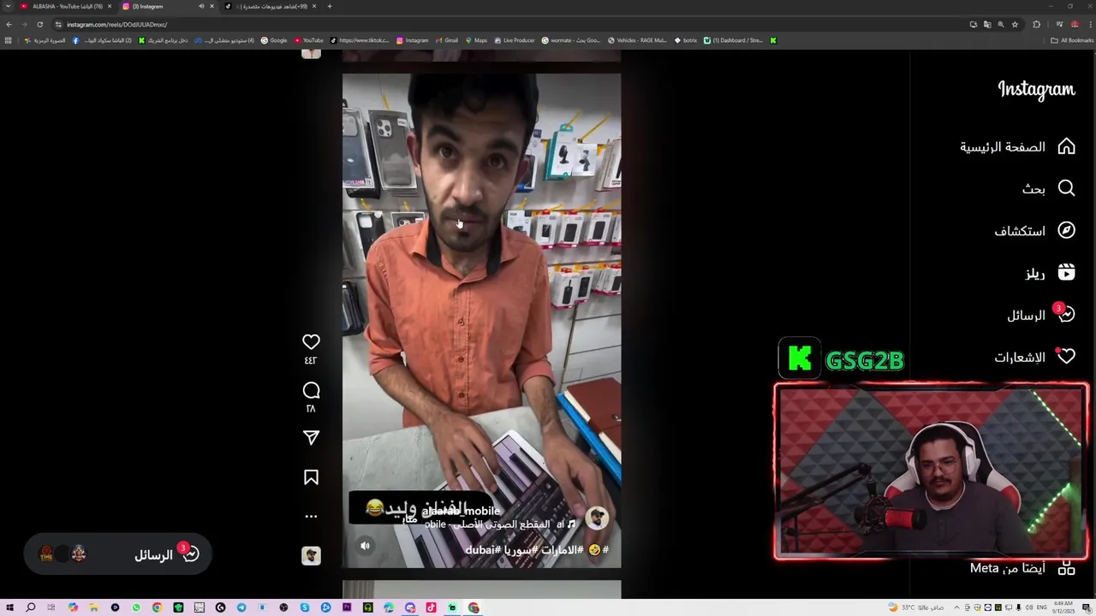
Task: Open ريلز (Reels) in sidebar
Action: pos(1050,273)
